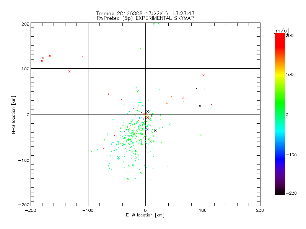
Task: Click the colorbar '0' m/s label
Action: (x=287, y=114)
